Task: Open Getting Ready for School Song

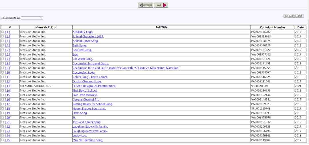Action: tap(93, 104)
